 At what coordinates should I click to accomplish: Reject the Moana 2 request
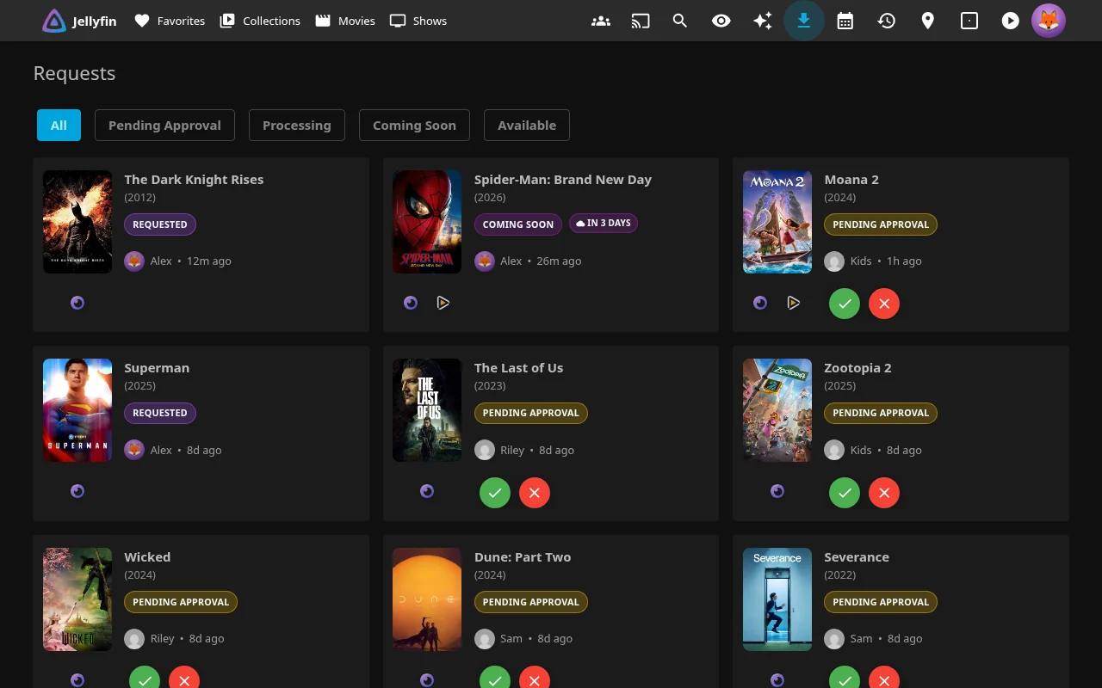point(884,304)
